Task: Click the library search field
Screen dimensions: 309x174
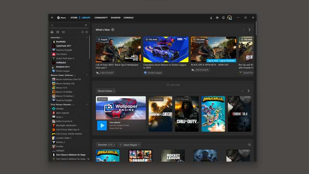Action: (x=68, y=25)
